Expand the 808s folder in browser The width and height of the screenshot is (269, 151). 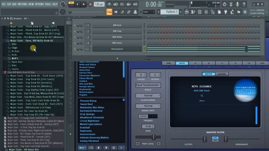pos(14,44)
